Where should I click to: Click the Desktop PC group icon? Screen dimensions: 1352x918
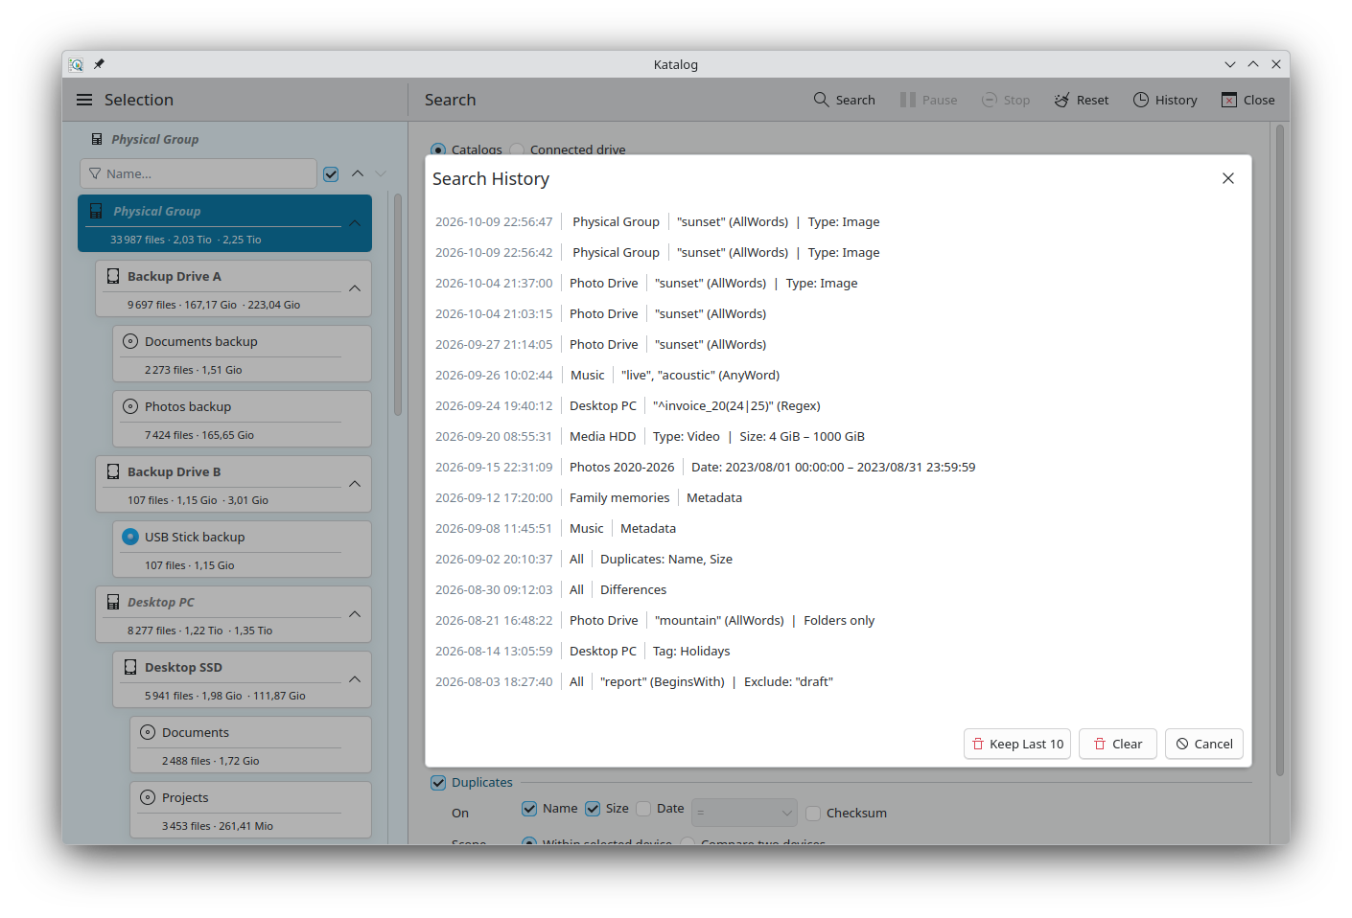click(113, 602)
